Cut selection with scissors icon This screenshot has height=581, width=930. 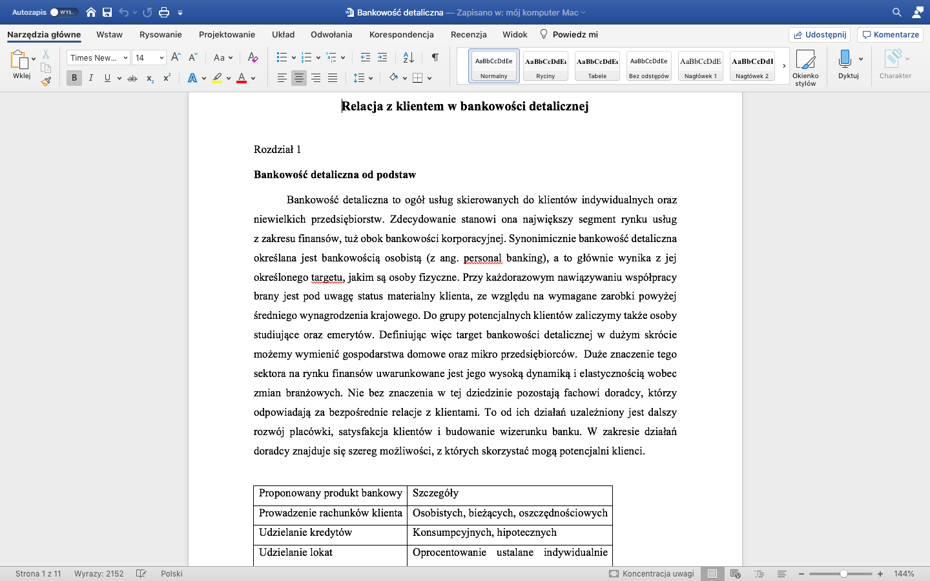[46, 54]
